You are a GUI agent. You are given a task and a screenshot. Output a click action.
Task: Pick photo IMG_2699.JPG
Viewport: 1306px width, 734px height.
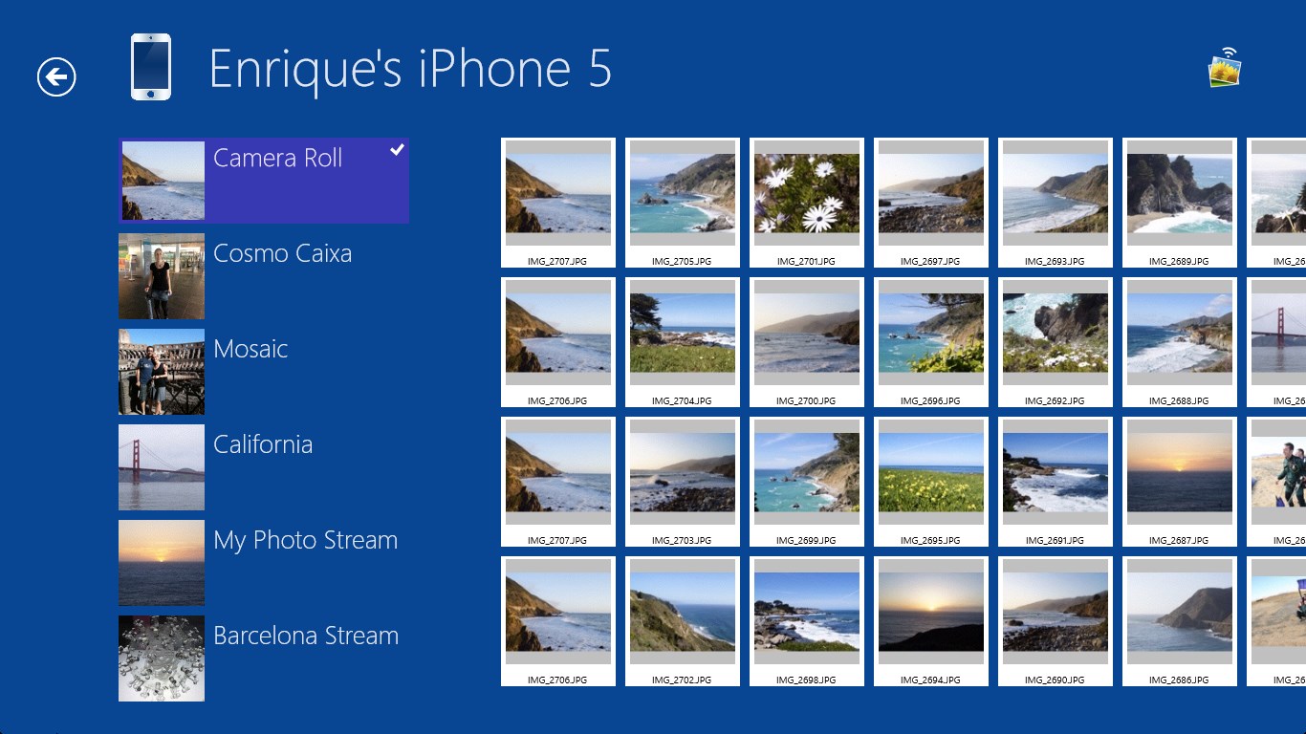click(x=807, y=482)
